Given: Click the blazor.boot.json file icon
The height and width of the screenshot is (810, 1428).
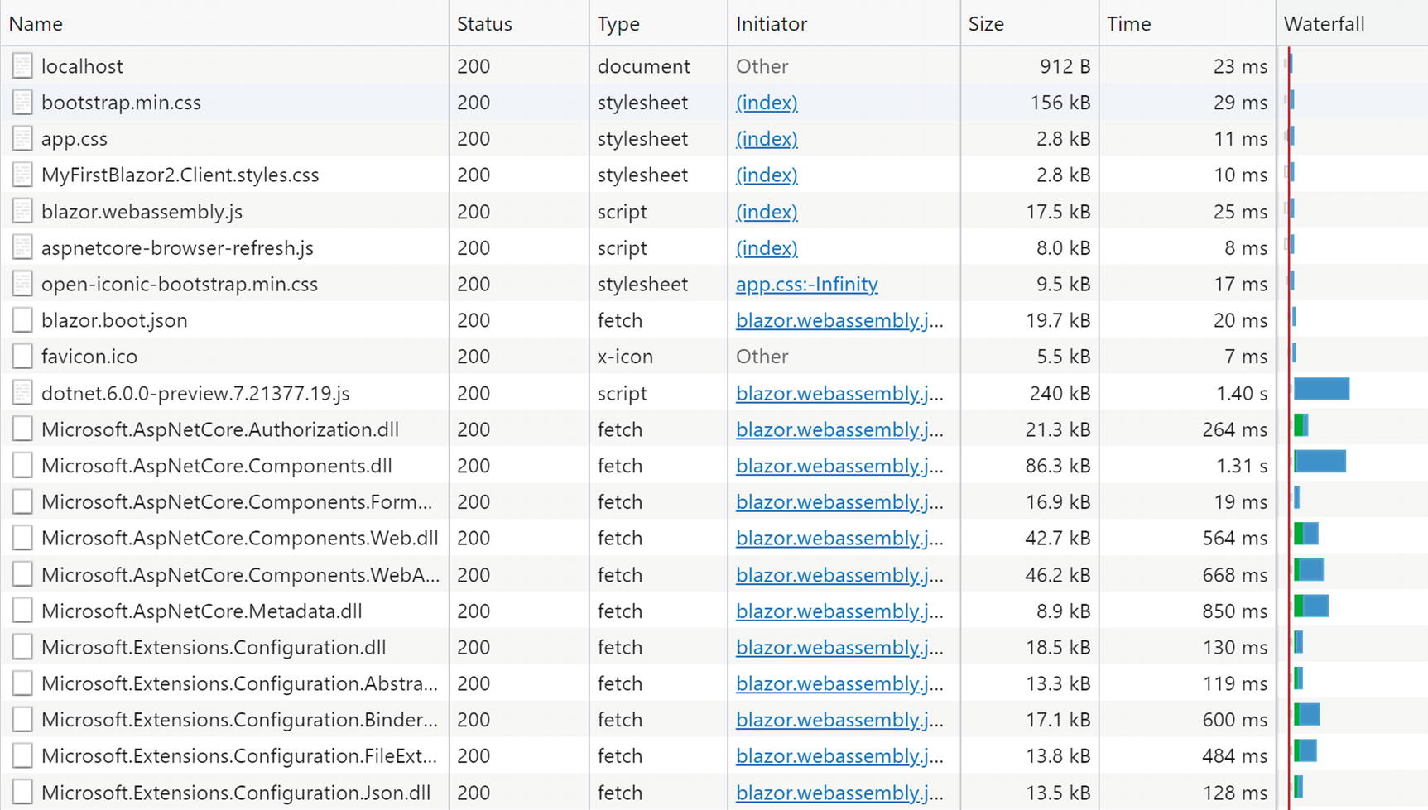Looking at the screenshot, I should click(x=22, y=320).
